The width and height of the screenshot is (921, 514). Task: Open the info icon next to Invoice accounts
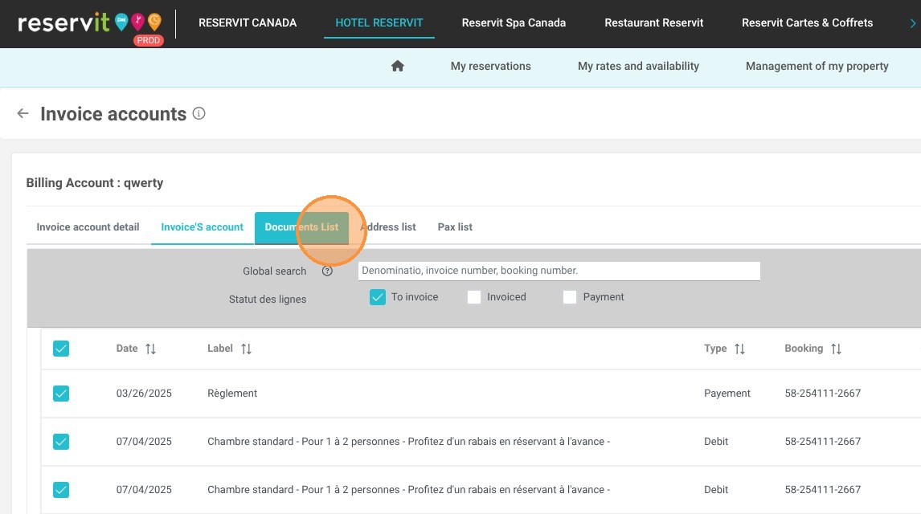(199, 113)
